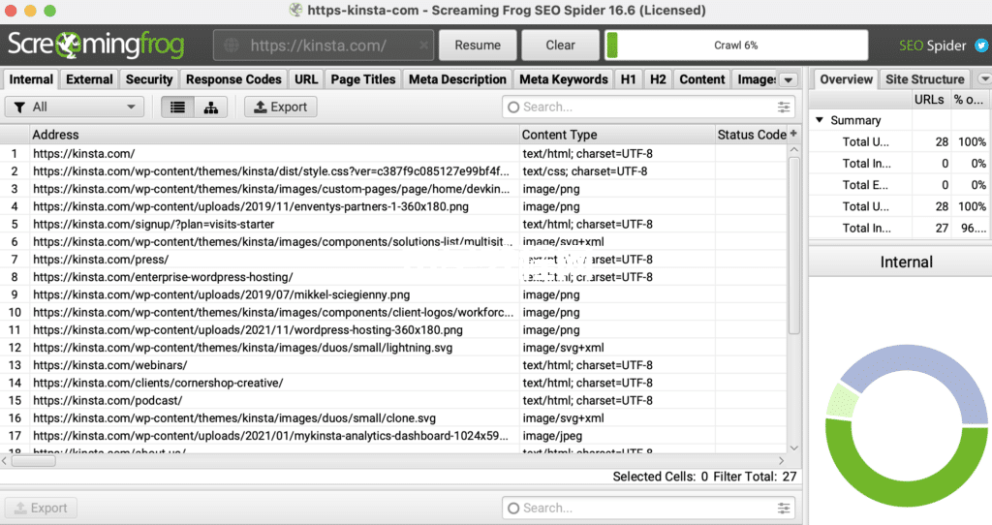Open search options slider icon in top search

[x=783, y=107]
